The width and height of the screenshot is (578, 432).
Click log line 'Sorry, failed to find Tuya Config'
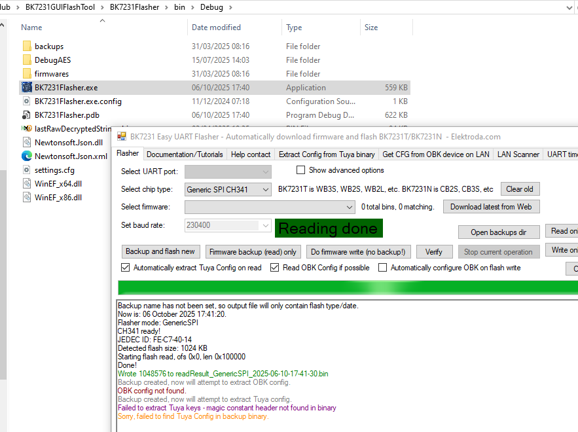193,416
